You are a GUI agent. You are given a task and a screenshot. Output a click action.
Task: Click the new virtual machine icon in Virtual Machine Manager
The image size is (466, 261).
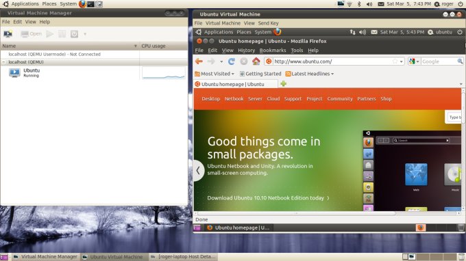coord(8,33)
